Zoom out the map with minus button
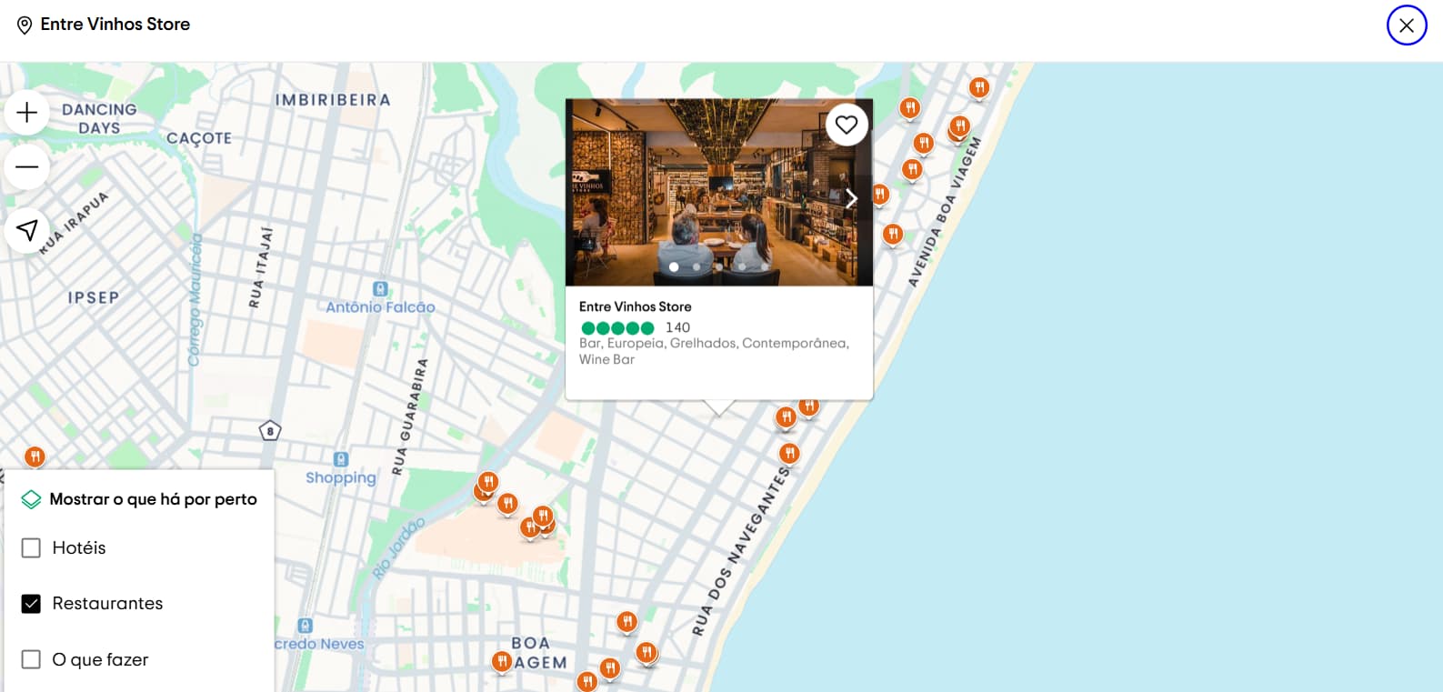Screen dimensions: 1443x692 [27, 166]
